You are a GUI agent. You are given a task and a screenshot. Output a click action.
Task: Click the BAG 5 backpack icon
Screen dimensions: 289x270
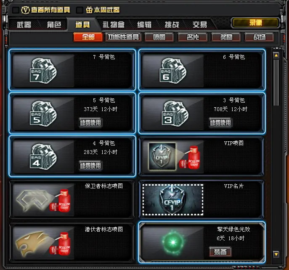(43, 114)
